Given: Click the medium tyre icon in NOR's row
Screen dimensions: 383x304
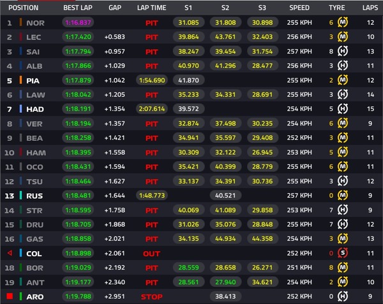Looking at the screenshot, I should [342, 22].
